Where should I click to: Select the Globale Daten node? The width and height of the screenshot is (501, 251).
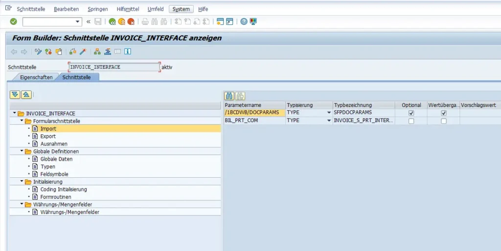(56, 159)
